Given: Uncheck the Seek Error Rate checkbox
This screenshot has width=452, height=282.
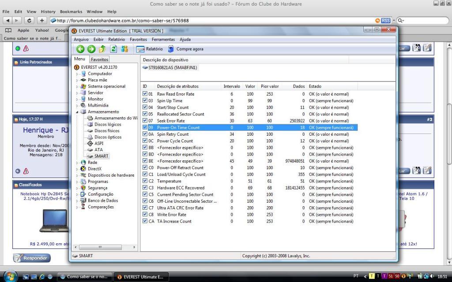Looking at the screenshot, I should (145, 121).
